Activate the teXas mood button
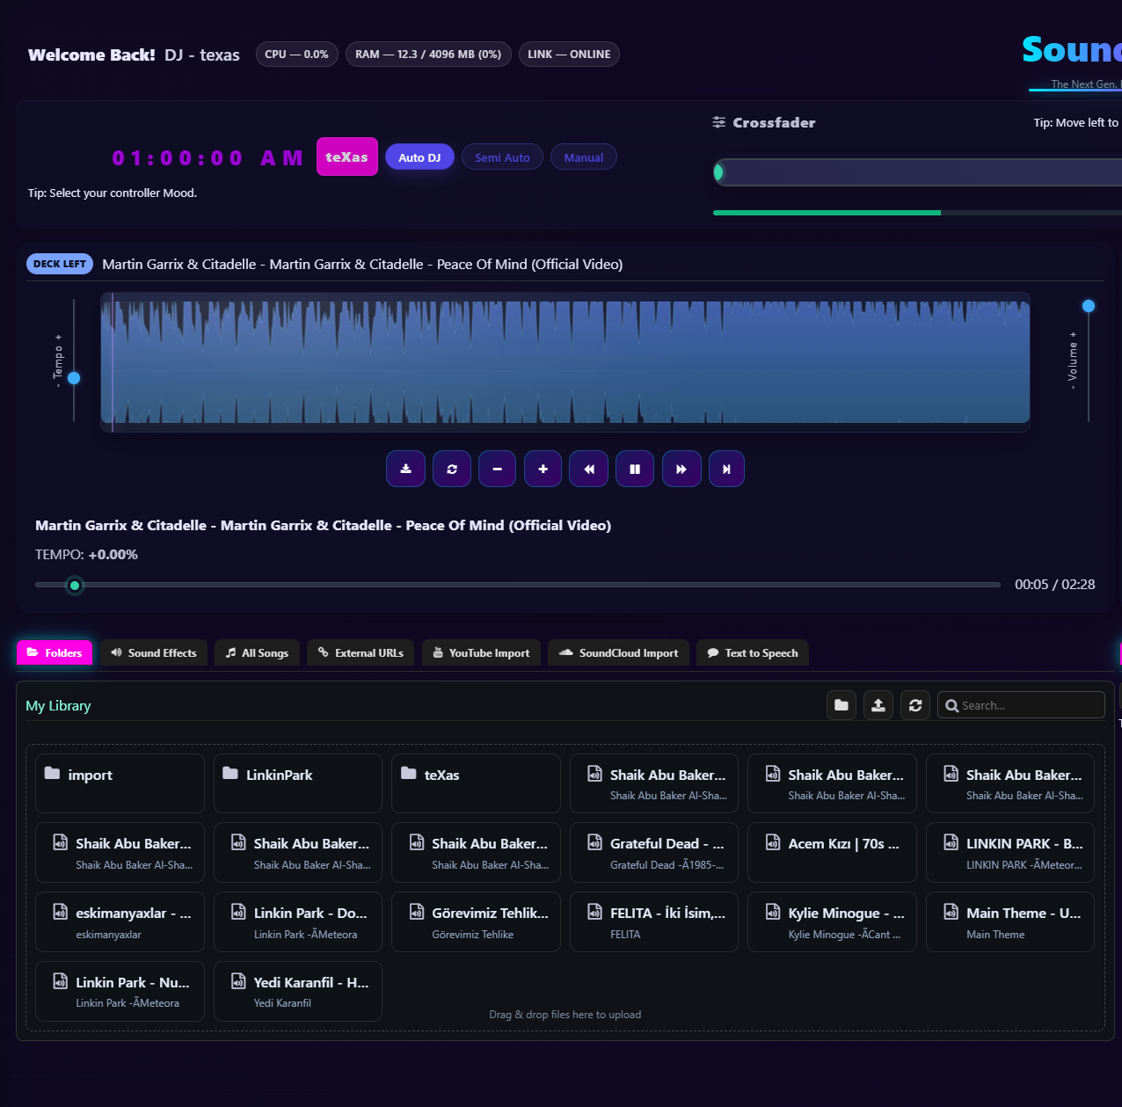The height and width of the screenshot is (1107, 1122). [347, 157]
